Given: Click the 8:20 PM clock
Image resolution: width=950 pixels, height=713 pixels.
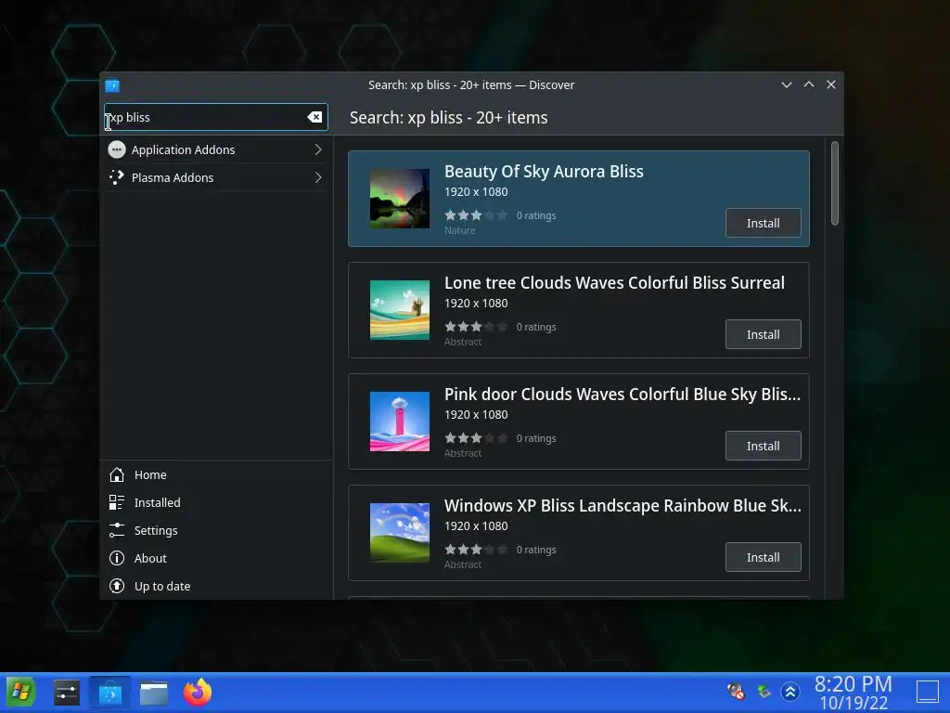Looking at the screenshot, I should click(x=854, y=684).
